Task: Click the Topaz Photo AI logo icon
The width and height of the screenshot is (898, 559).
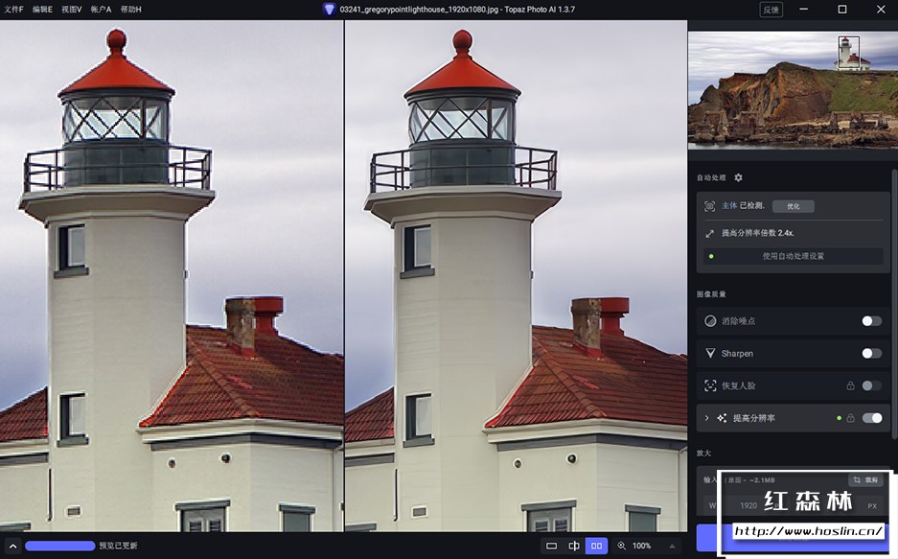Action: click(329, 10)
